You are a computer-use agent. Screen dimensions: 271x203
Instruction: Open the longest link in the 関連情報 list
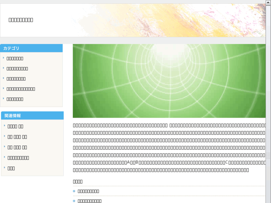(x=18, y=158)
